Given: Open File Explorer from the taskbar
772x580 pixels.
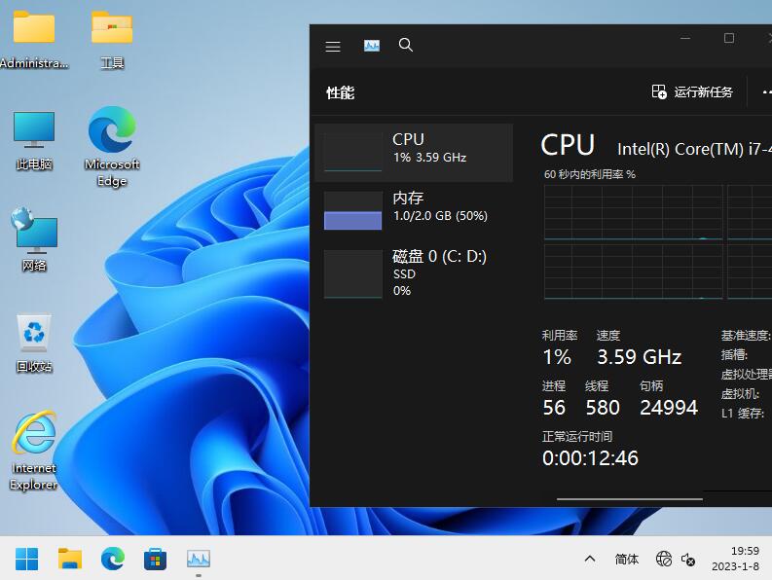Looking at the screenshot, I should pyautogui.click(x=70, y=559).
